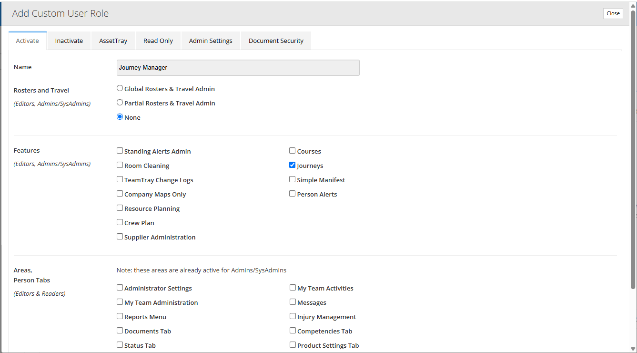Click the Activate tab

(x=27, y=41)
